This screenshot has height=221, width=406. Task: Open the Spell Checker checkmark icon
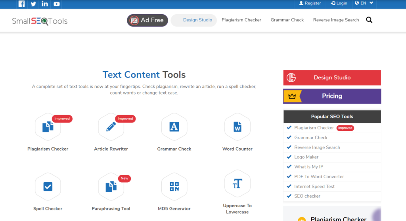48,186
